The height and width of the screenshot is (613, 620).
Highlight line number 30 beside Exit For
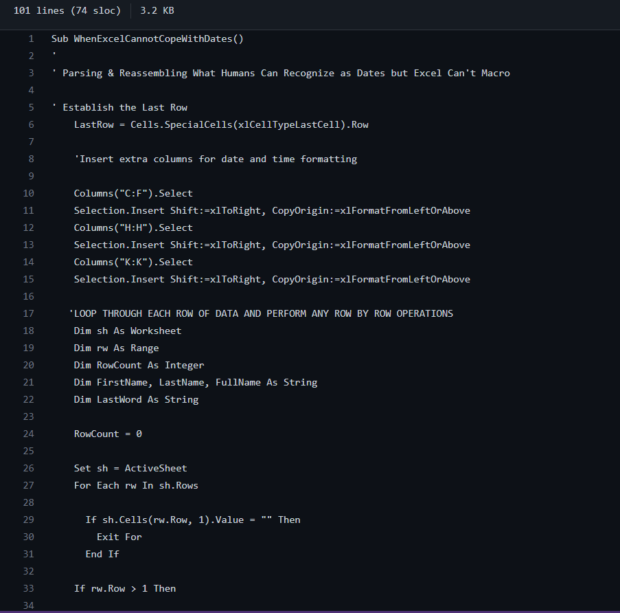(x=29, y=537)
